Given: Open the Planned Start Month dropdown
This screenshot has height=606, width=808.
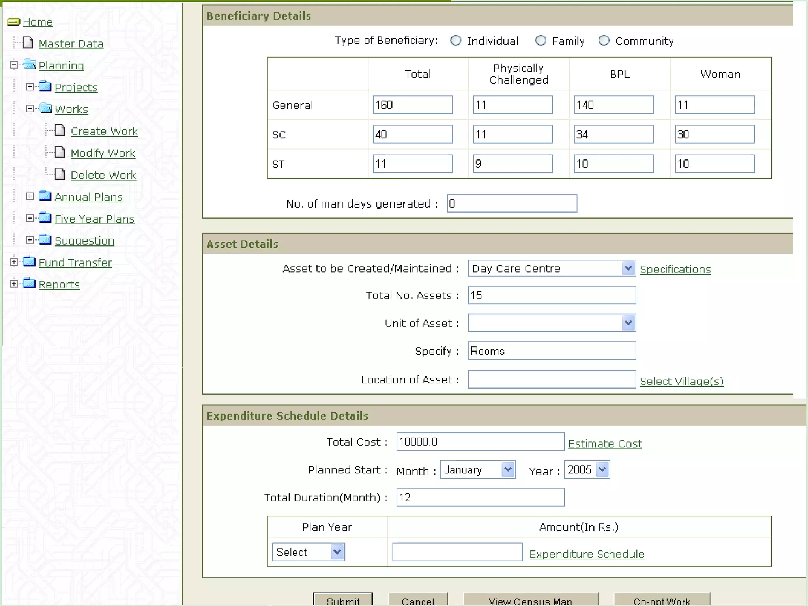Looking at the screenshot, I should (508, 469).
